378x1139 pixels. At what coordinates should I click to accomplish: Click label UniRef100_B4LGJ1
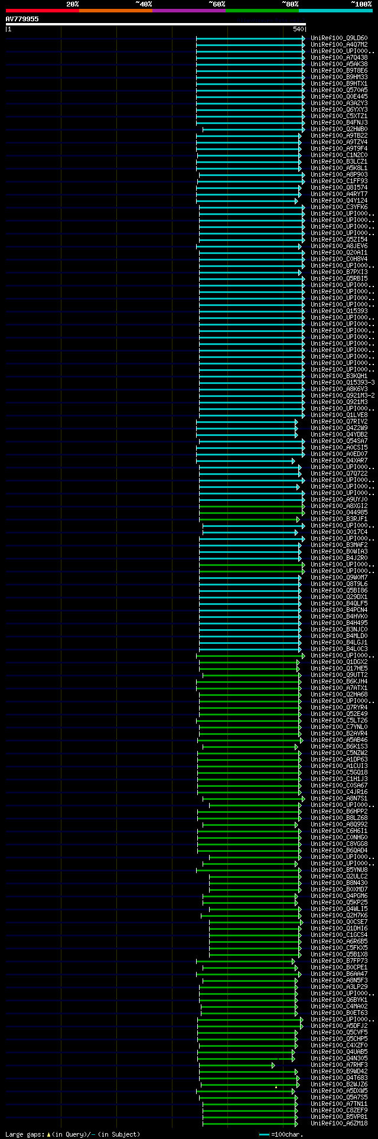click(x=339, y=643)
